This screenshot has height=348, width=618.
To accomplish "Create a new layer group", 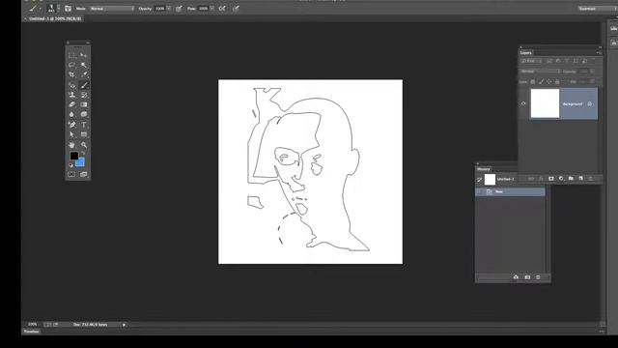I will pyautogui.click(x=571, y=179).
